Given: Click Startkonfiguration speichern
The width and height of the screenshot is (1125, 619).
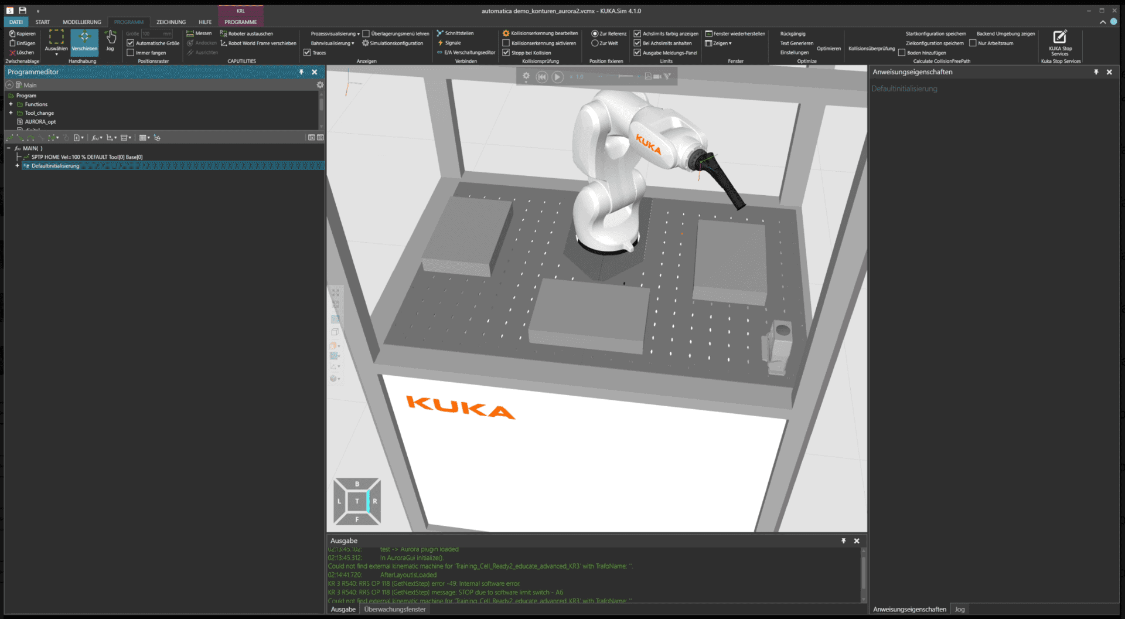Looking at the screenshot, I should 935,33.
